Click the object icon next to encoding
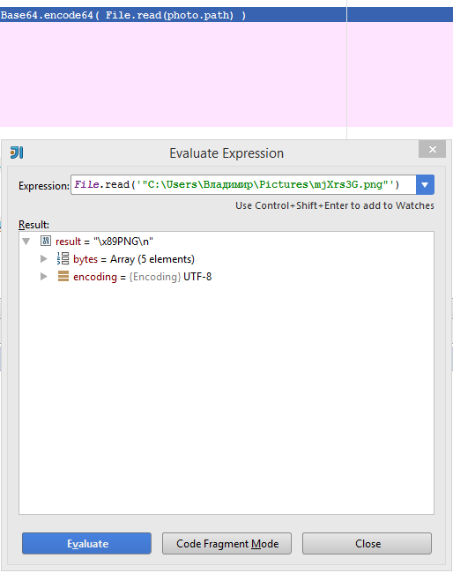The height and width of the screenshot is (573, 453). coord(63,276)
